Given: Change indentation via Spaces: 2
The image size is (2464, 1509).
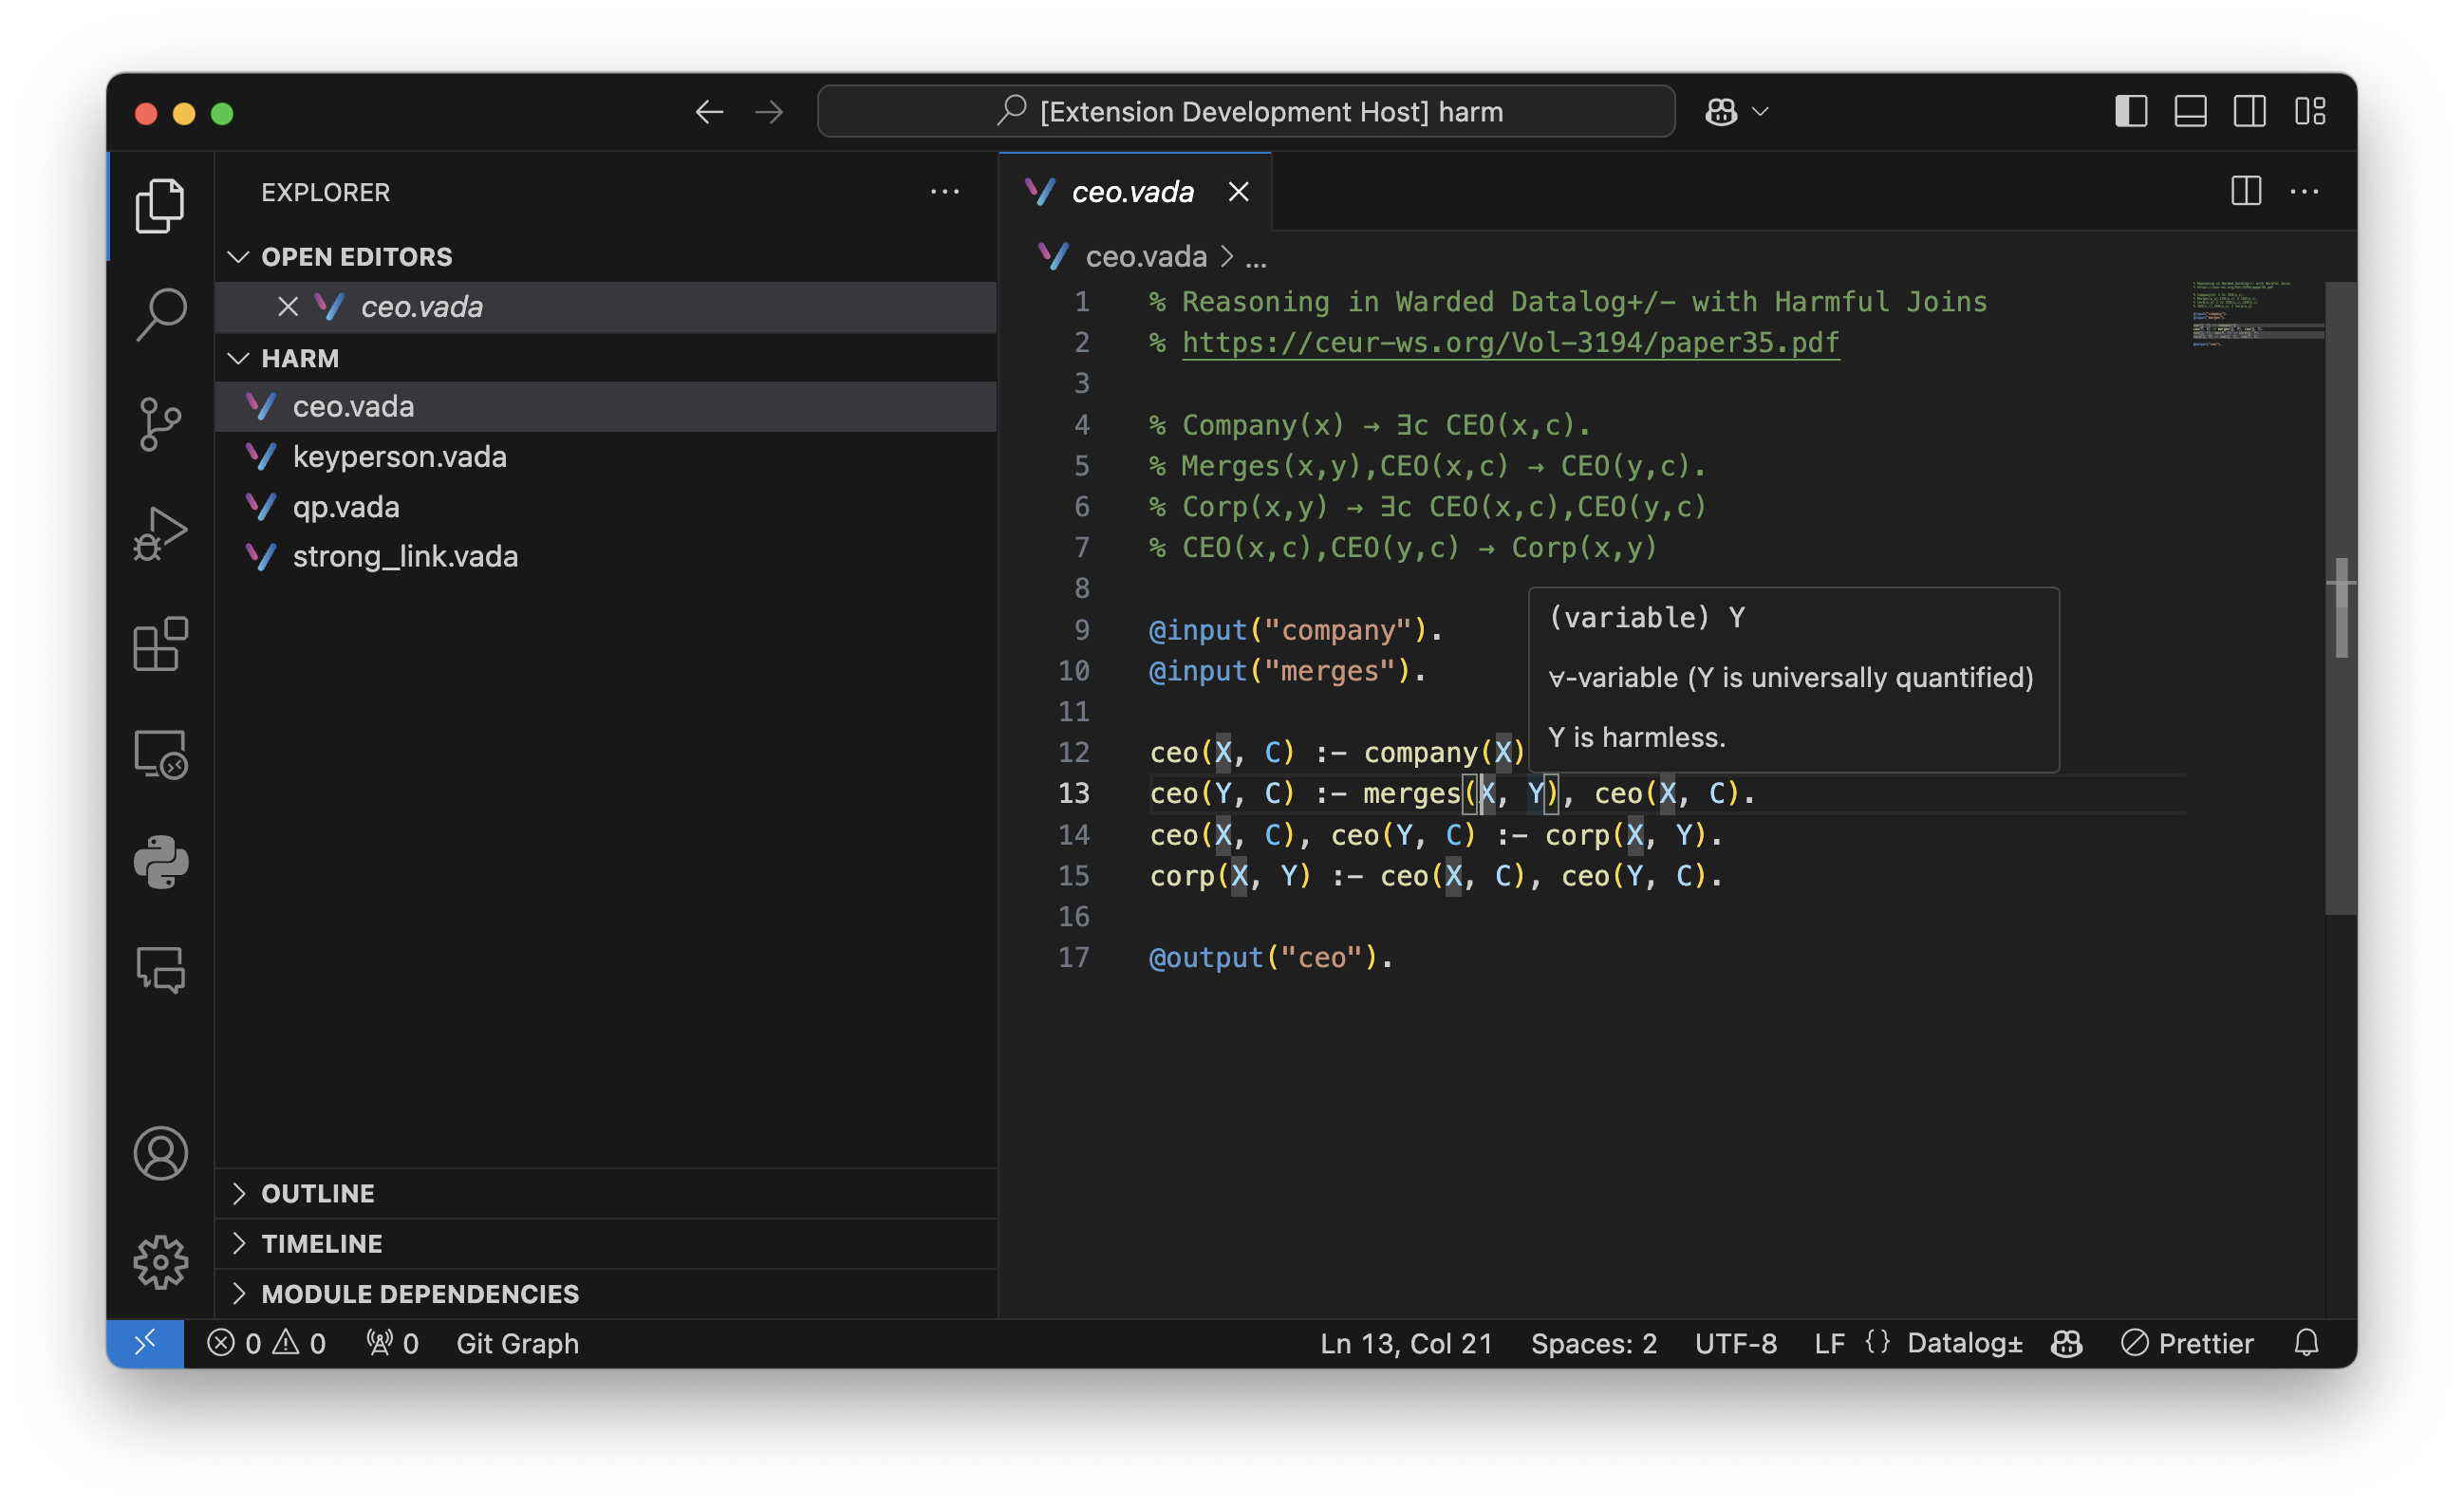Looking at the screenshot, I should pyautogui.click(x=1594, y=1343).
